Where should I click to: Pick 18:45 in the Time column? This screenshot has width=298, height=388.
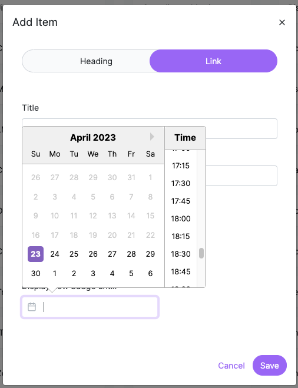coord(181,271)
